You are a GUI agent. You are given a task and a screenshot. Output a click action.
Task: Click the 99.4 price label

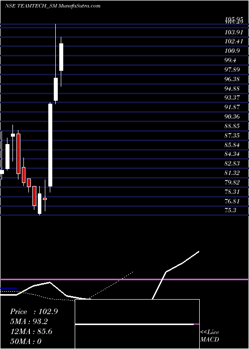(x=231, y=60)
